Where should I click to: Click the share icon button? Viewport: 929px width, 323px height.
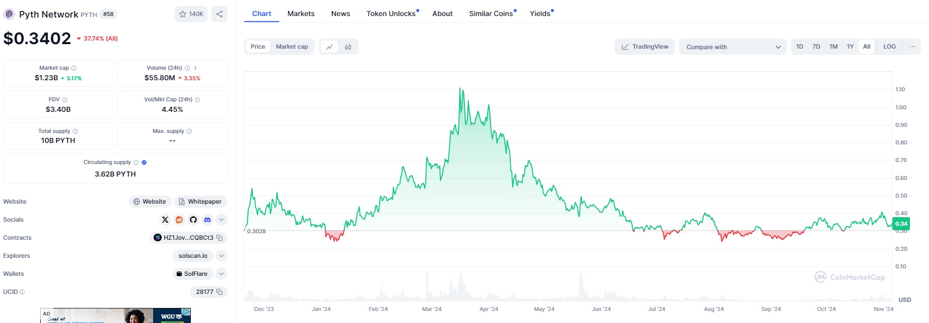click(x=219, y=14)
